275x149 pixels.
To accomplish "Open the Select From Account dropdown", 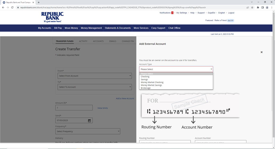I will 95,76.
